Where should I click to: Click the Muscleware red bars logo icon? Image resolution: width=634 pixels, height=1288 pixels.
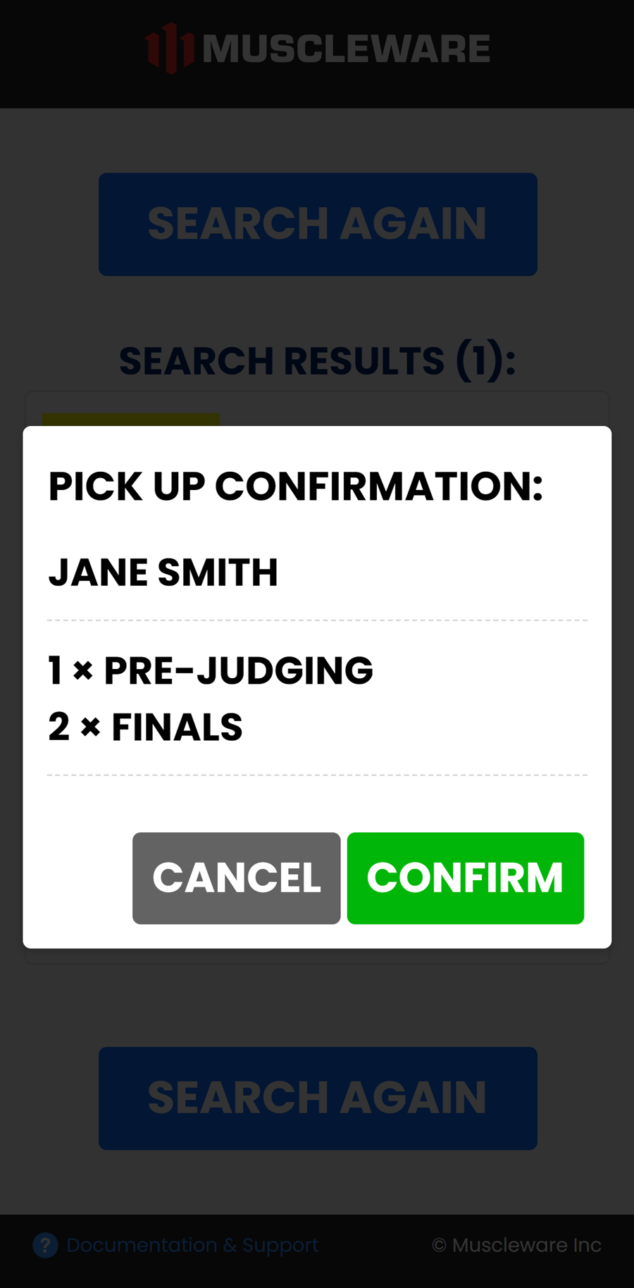click(x=169, y=48)
